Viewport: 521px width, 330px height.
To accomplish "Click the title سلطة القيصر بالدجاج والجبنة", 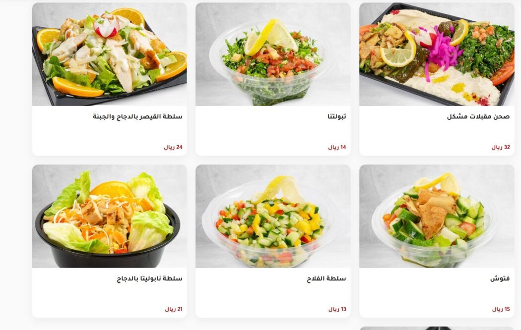I will pyautogui.click(x=137, y=116).
